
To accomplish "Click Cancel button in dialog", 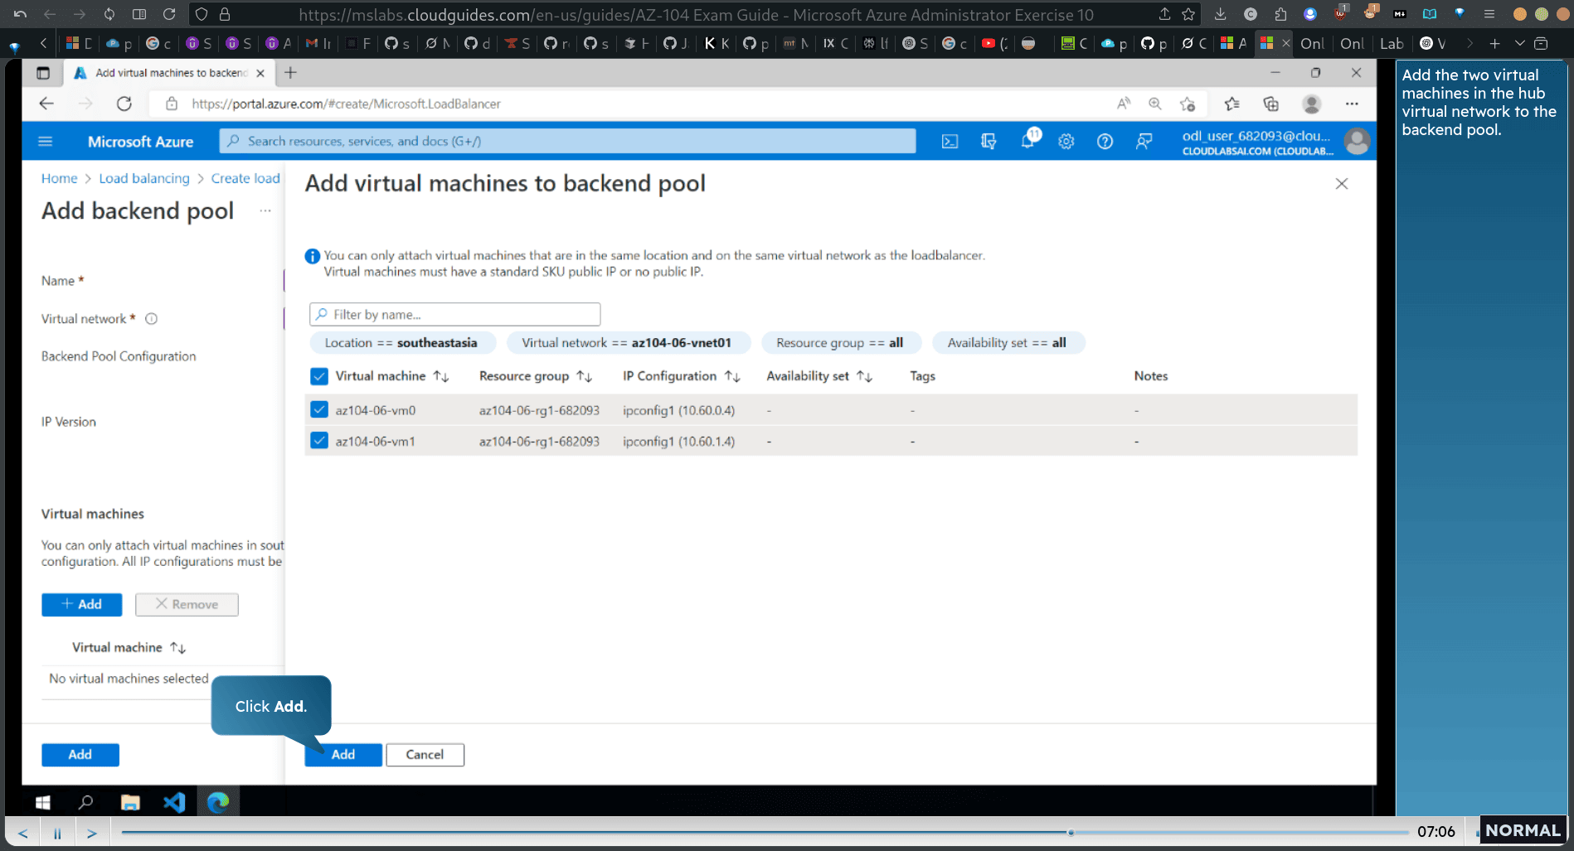I will click(425, 755).
